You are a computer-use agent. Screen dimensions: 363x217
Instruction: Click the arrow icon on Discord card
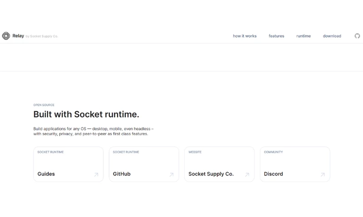coord(323,175)
